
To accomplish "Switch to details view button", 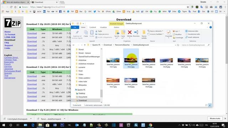I will pyautogui.click(x=207, y=105).
